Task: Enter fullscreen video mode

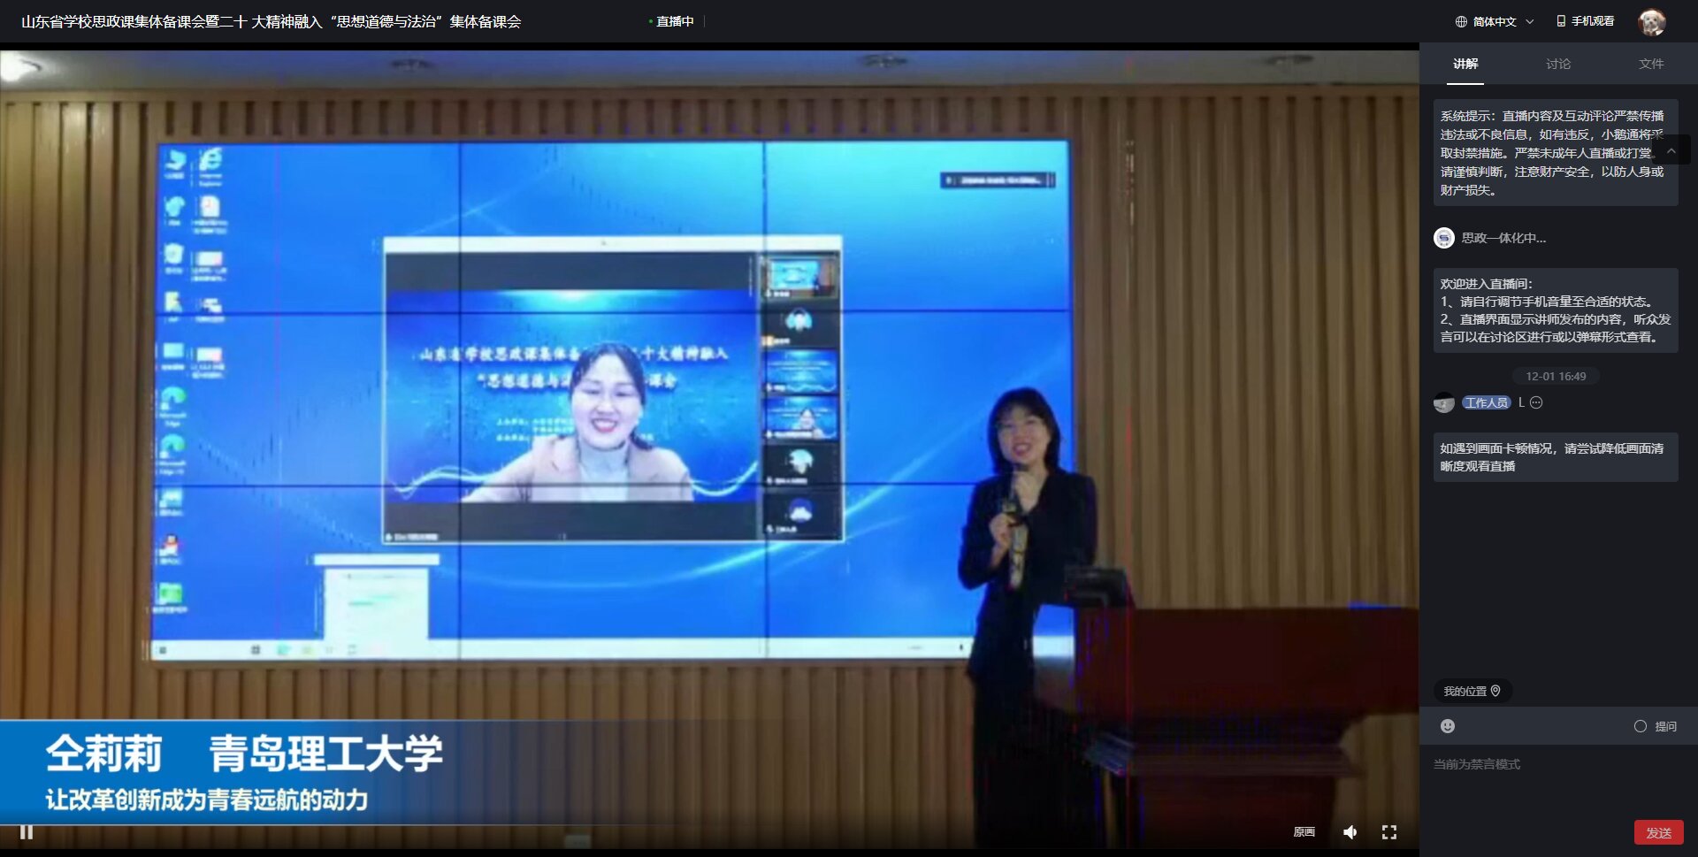Action: 1389,832
